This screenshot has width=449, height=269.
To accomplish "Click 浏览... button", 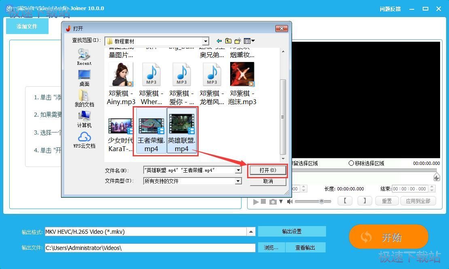I will [x=271, y=248].
